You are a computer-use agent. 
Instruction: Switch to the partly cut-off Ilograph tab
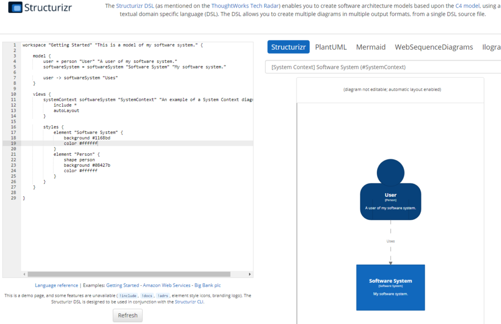point(491,47)
